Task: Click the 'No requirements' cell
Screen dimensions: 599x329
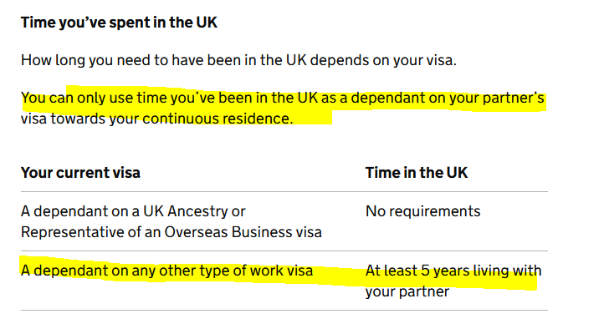Action: pos(422,211)
